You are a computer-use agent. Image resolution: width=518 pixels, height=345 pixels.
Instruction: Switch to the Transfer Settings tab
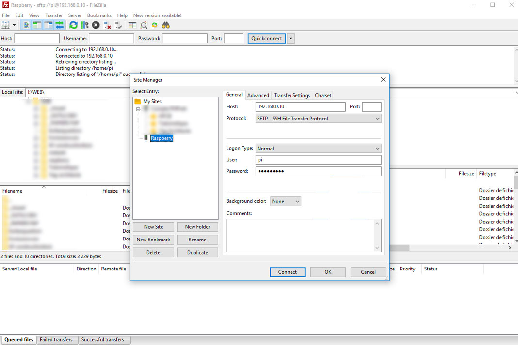click(292, 95)
